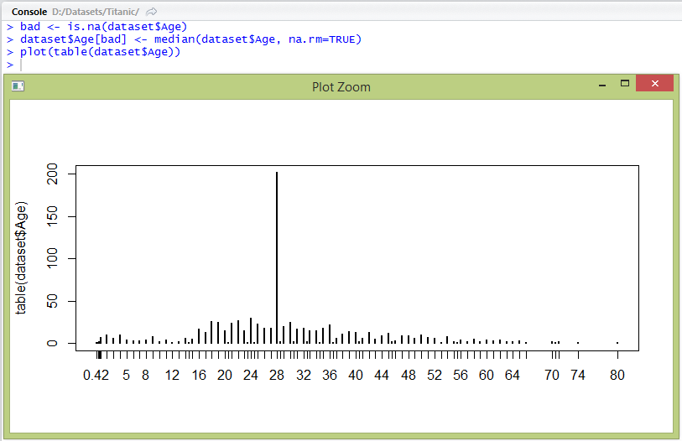This screenshot has width=682, height=441.
Task: Click the y-axis tick label 50
Action: click(52, 301)
